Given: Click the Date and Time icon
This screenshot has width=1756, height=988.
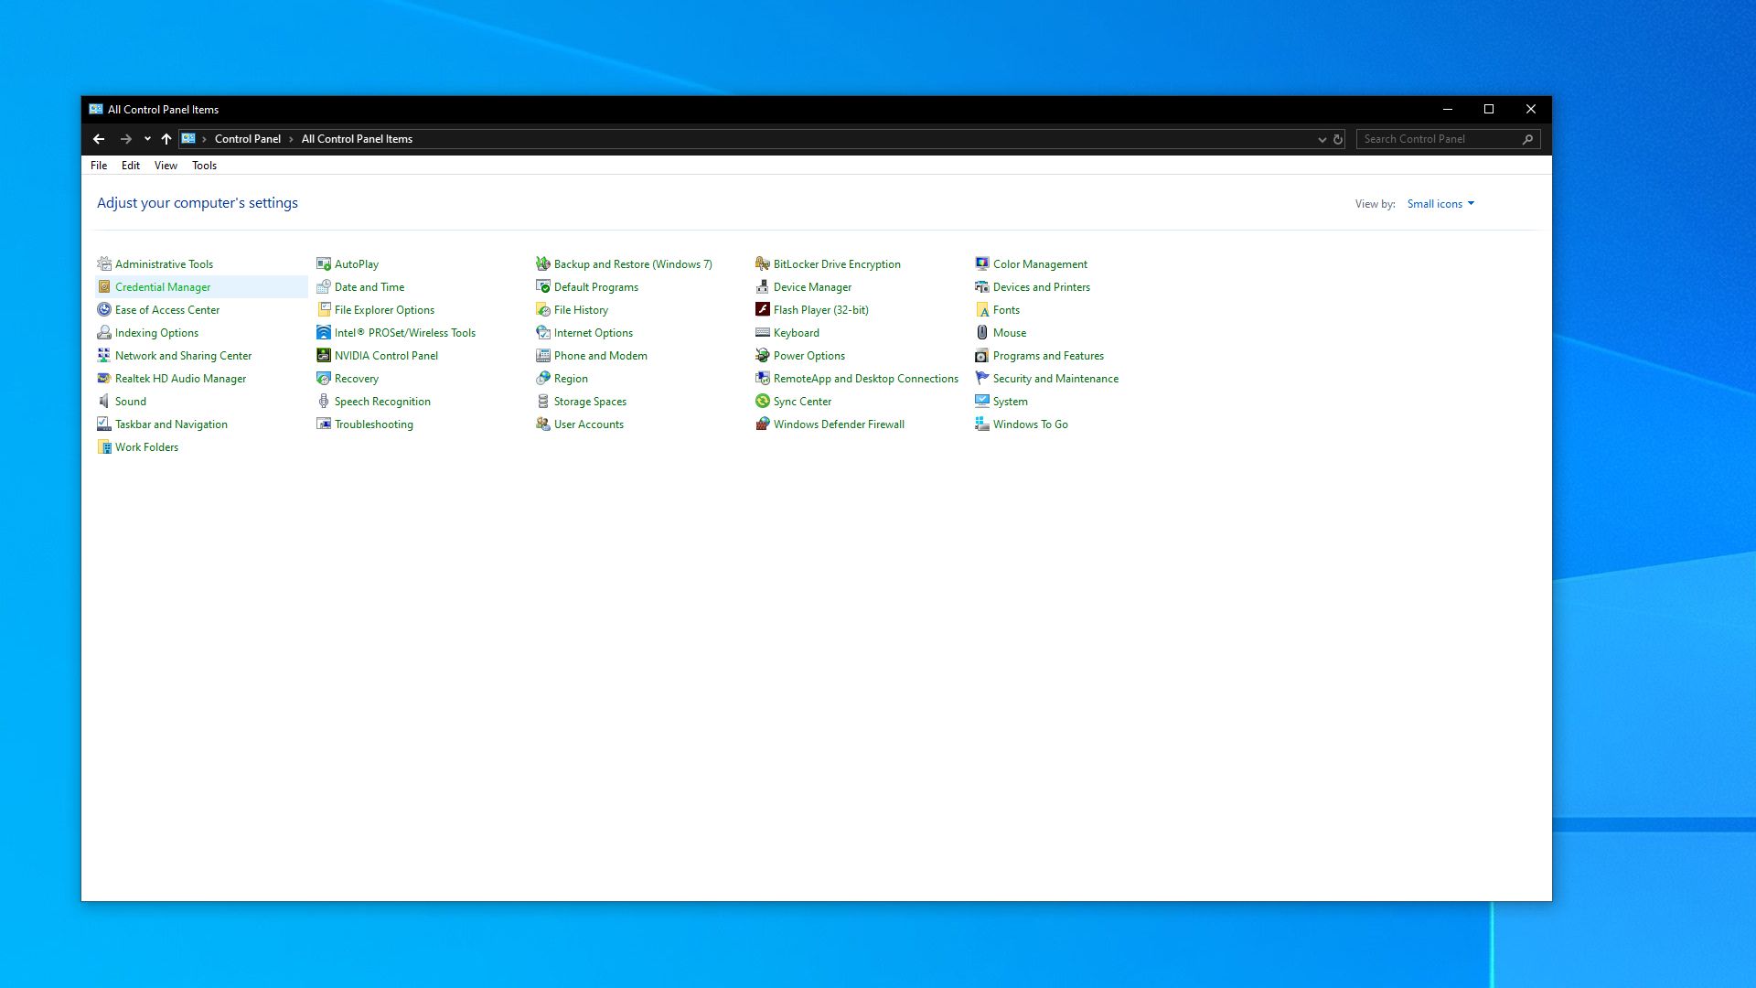Looking at the screenshot, I should (324, 286).
